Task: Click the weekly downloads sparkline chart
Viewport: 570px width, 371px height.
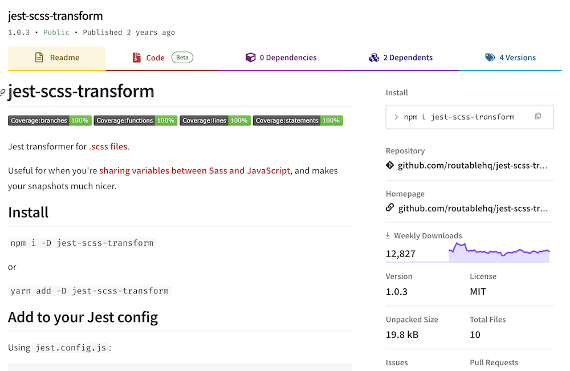Action: point(499,252)
